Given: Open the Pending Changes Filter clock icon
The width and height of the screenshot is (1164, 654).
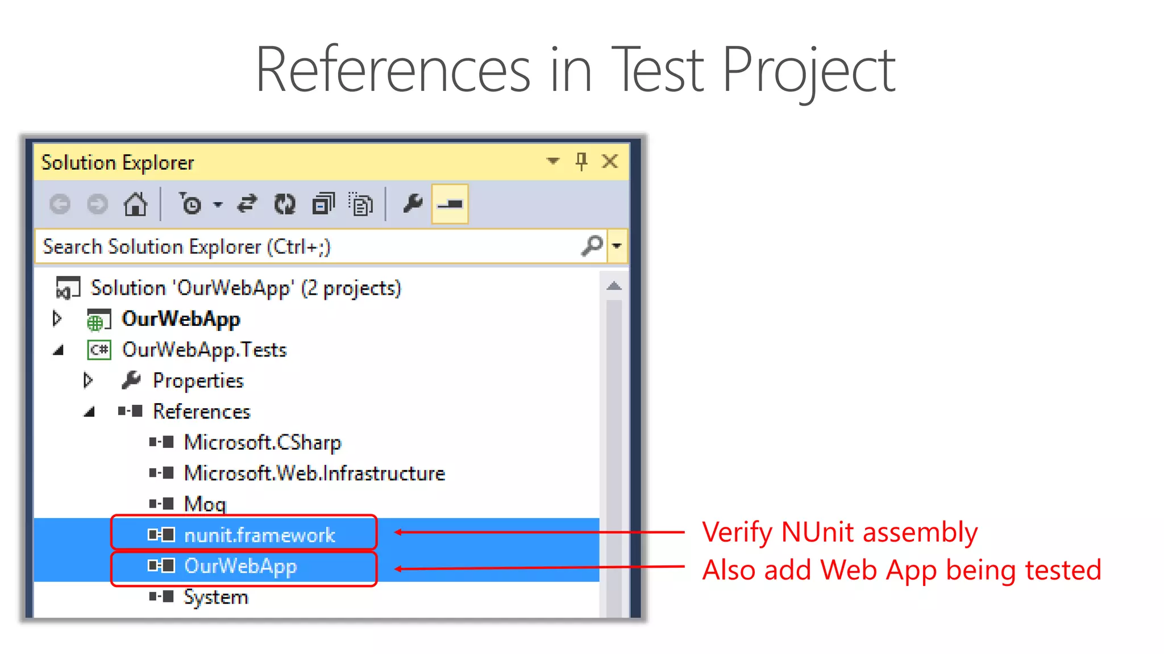Looking at the screenshot, I should click(190, 203).
